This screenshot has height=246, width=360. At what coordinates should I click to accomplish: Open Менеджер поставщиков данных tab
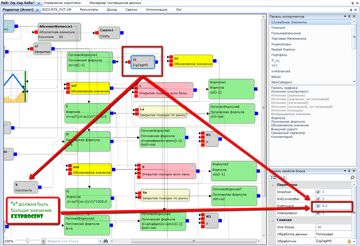115,3
